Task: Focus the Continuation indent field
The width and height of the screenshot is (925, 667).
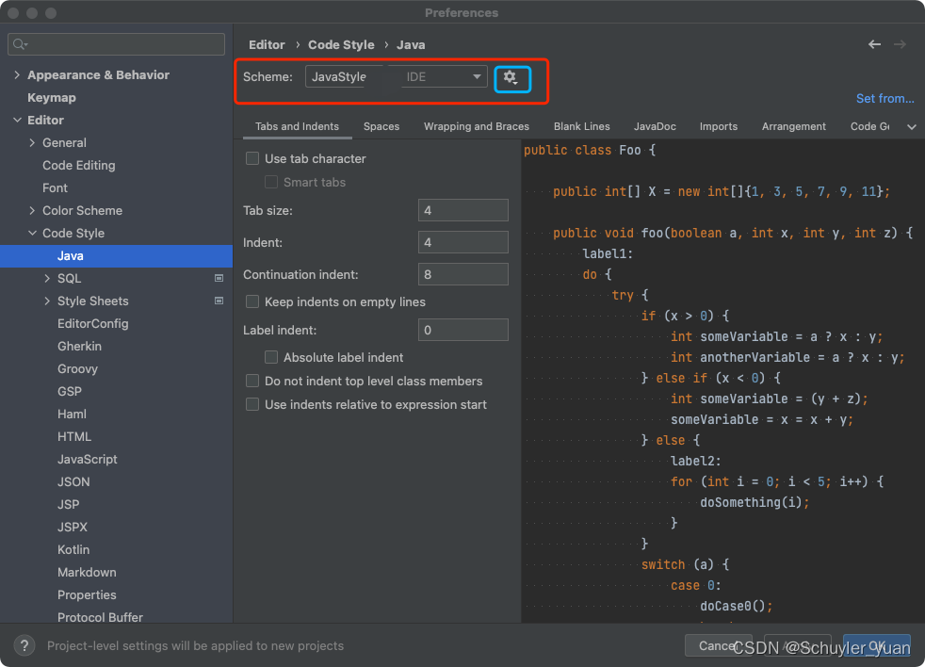Action: click(x=463, y=274)
